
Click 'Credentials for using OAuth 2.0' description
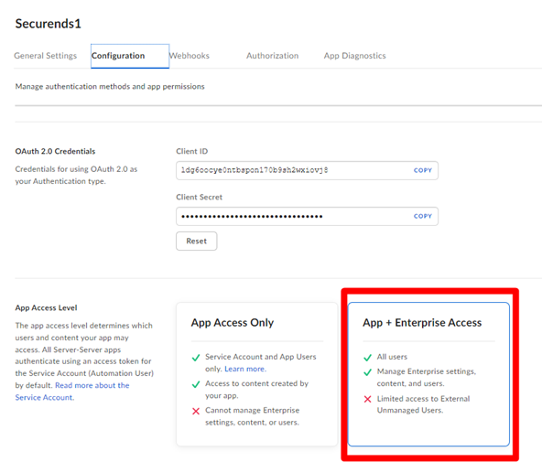[x=76, y=175]
